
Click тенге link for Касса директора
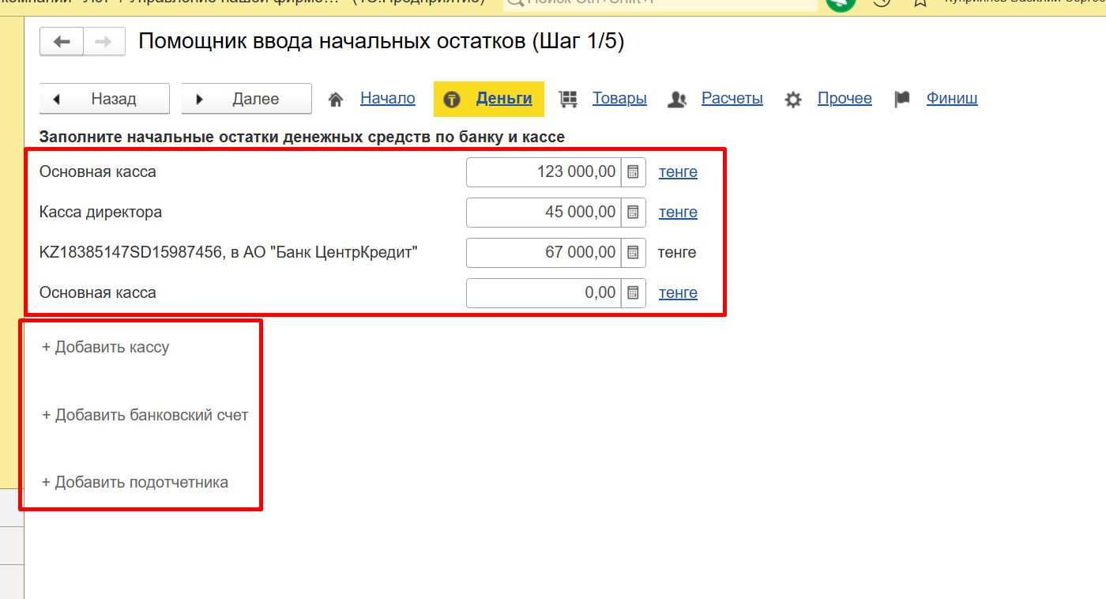[678, 212]
